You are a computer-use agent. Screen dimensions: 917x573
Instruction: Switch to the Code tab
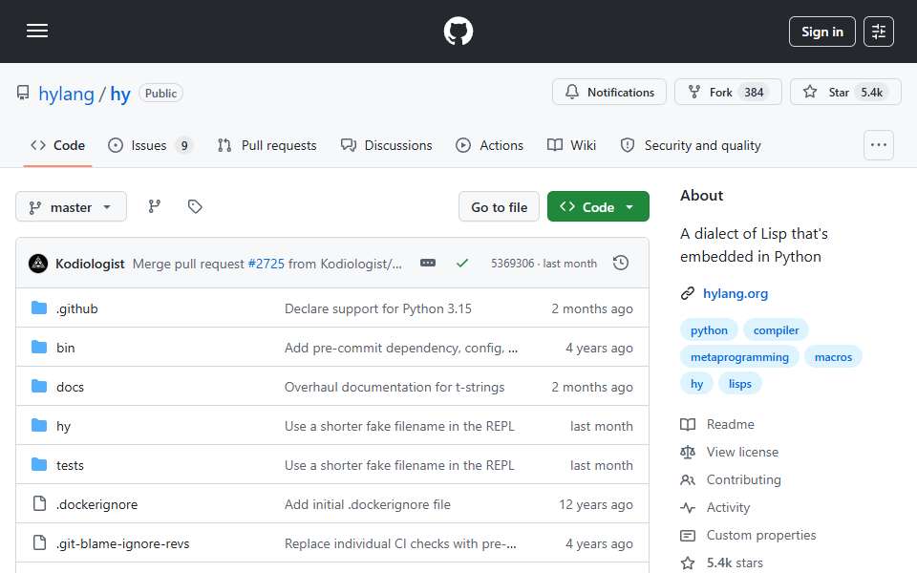tap(58, 145)
